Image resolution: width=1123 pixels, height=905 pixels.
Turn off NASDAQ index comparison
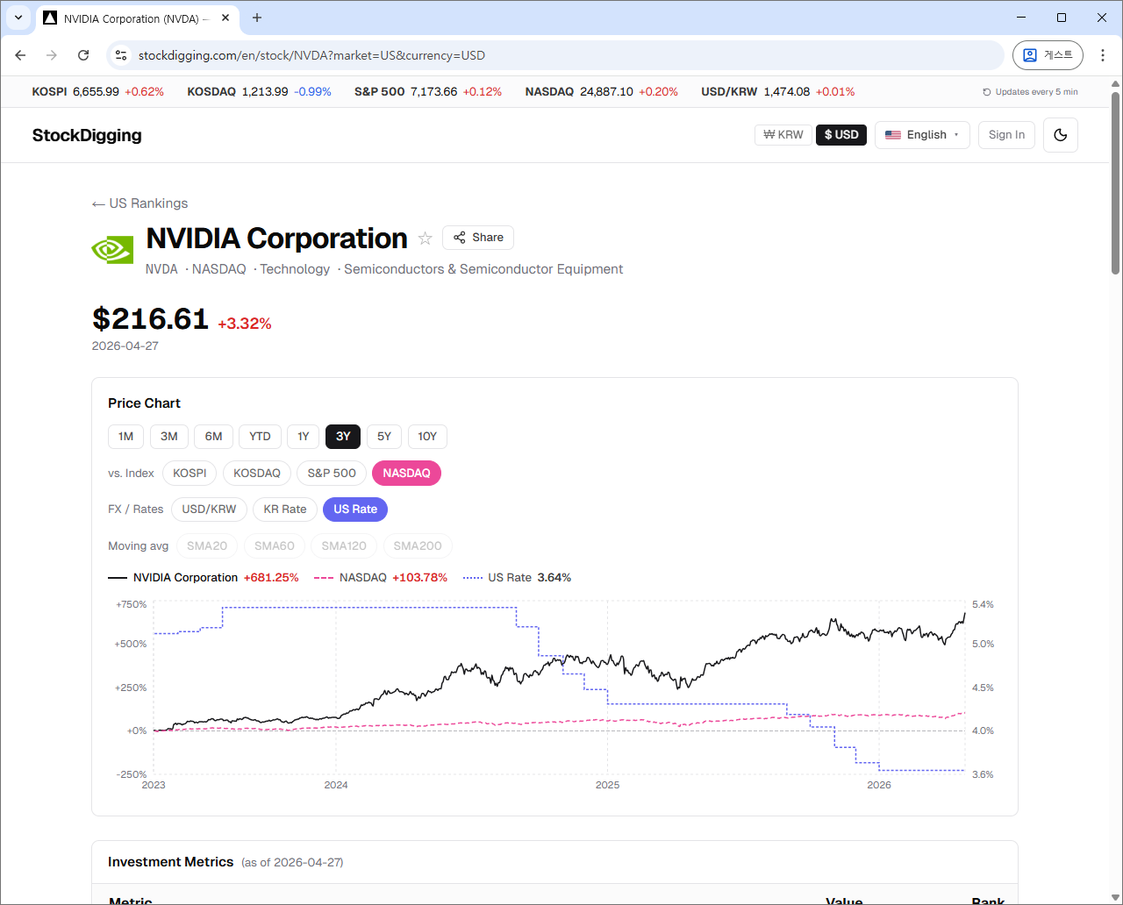coord(406,474)
